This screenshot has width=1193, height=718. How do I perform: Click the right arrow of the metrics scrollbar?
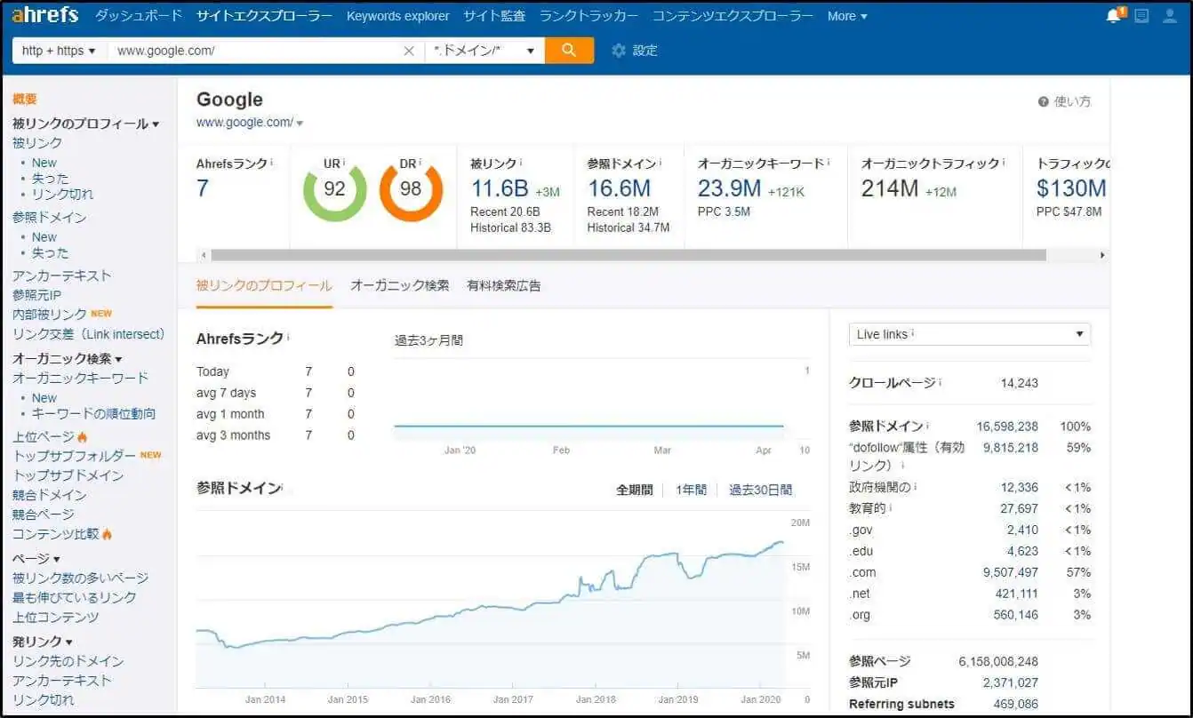[x=1102, y=255]
